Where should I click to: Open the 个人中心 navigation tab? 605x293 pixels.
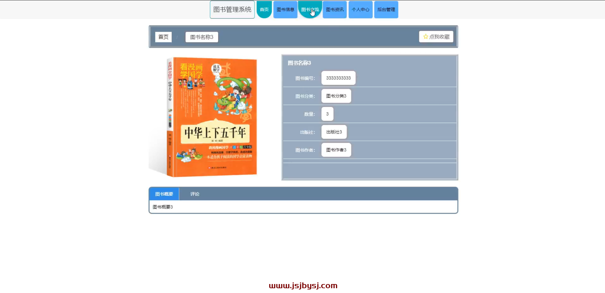[x=361, y=10]
